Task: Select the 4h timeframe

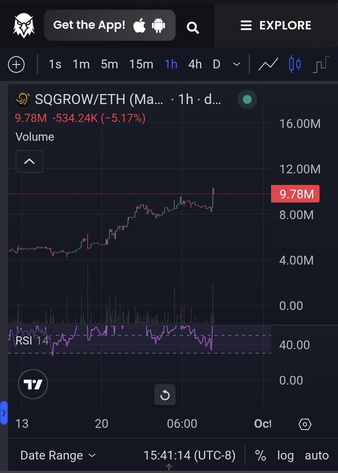Action: pyautogui.click(x=195, y=64)
